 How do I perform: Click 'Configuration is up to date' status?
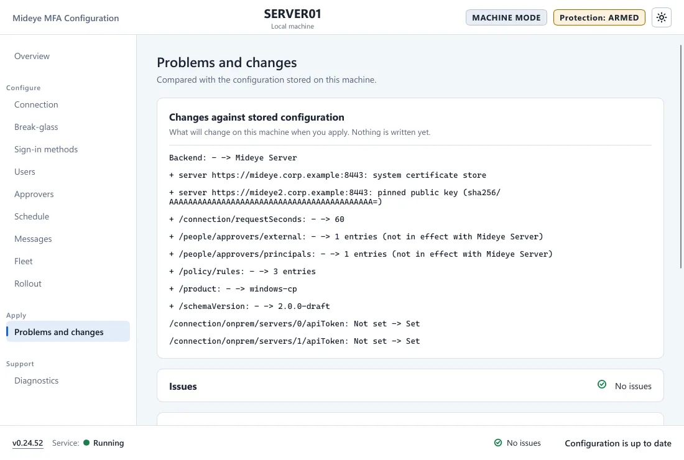617,443
